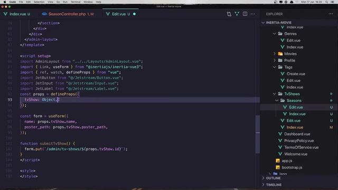Collapse the TvShows folder

click(275, 94)
